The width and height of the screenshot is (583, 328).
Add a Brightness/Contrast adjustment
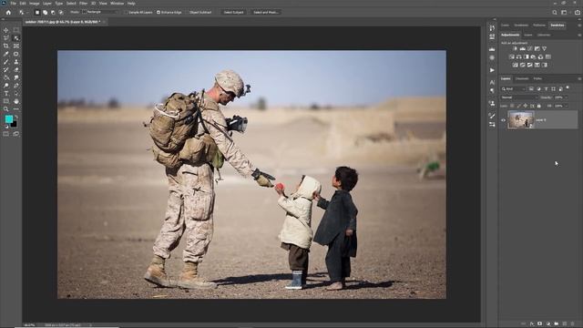pos(515,48)
